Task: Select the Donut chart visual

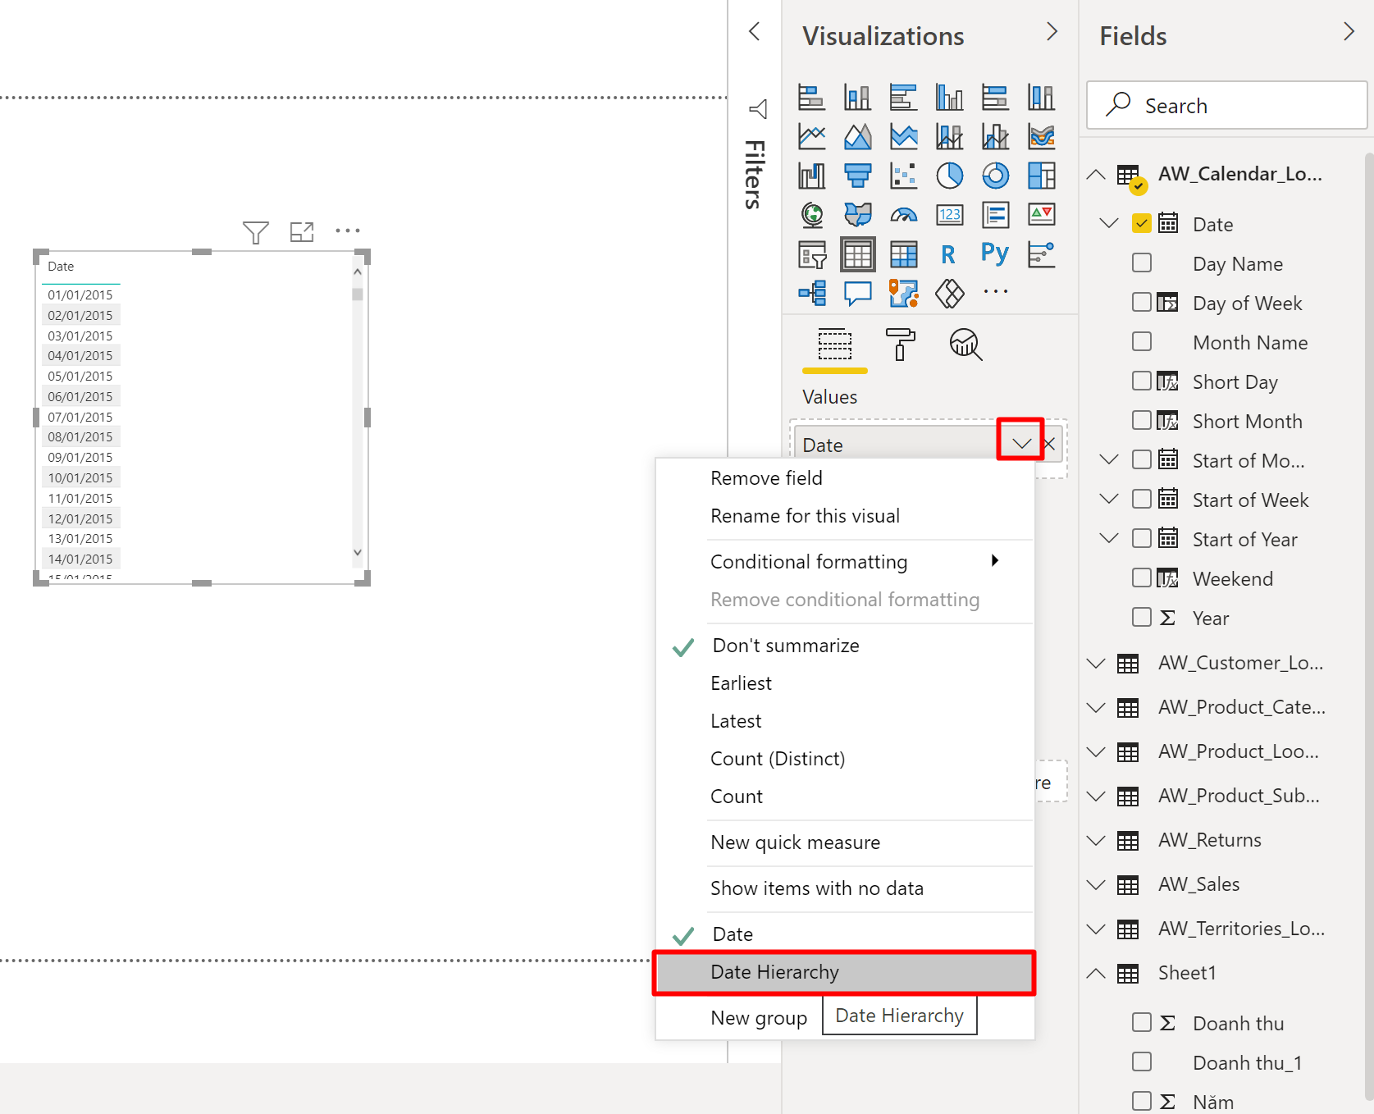Action: coord(995,176)
